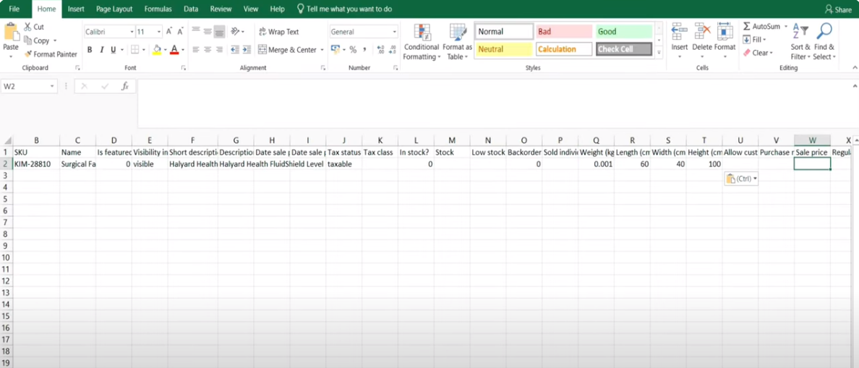The image size is (859, 368).
Task: Open the Format cells menu
Action: tap(725, 41)
